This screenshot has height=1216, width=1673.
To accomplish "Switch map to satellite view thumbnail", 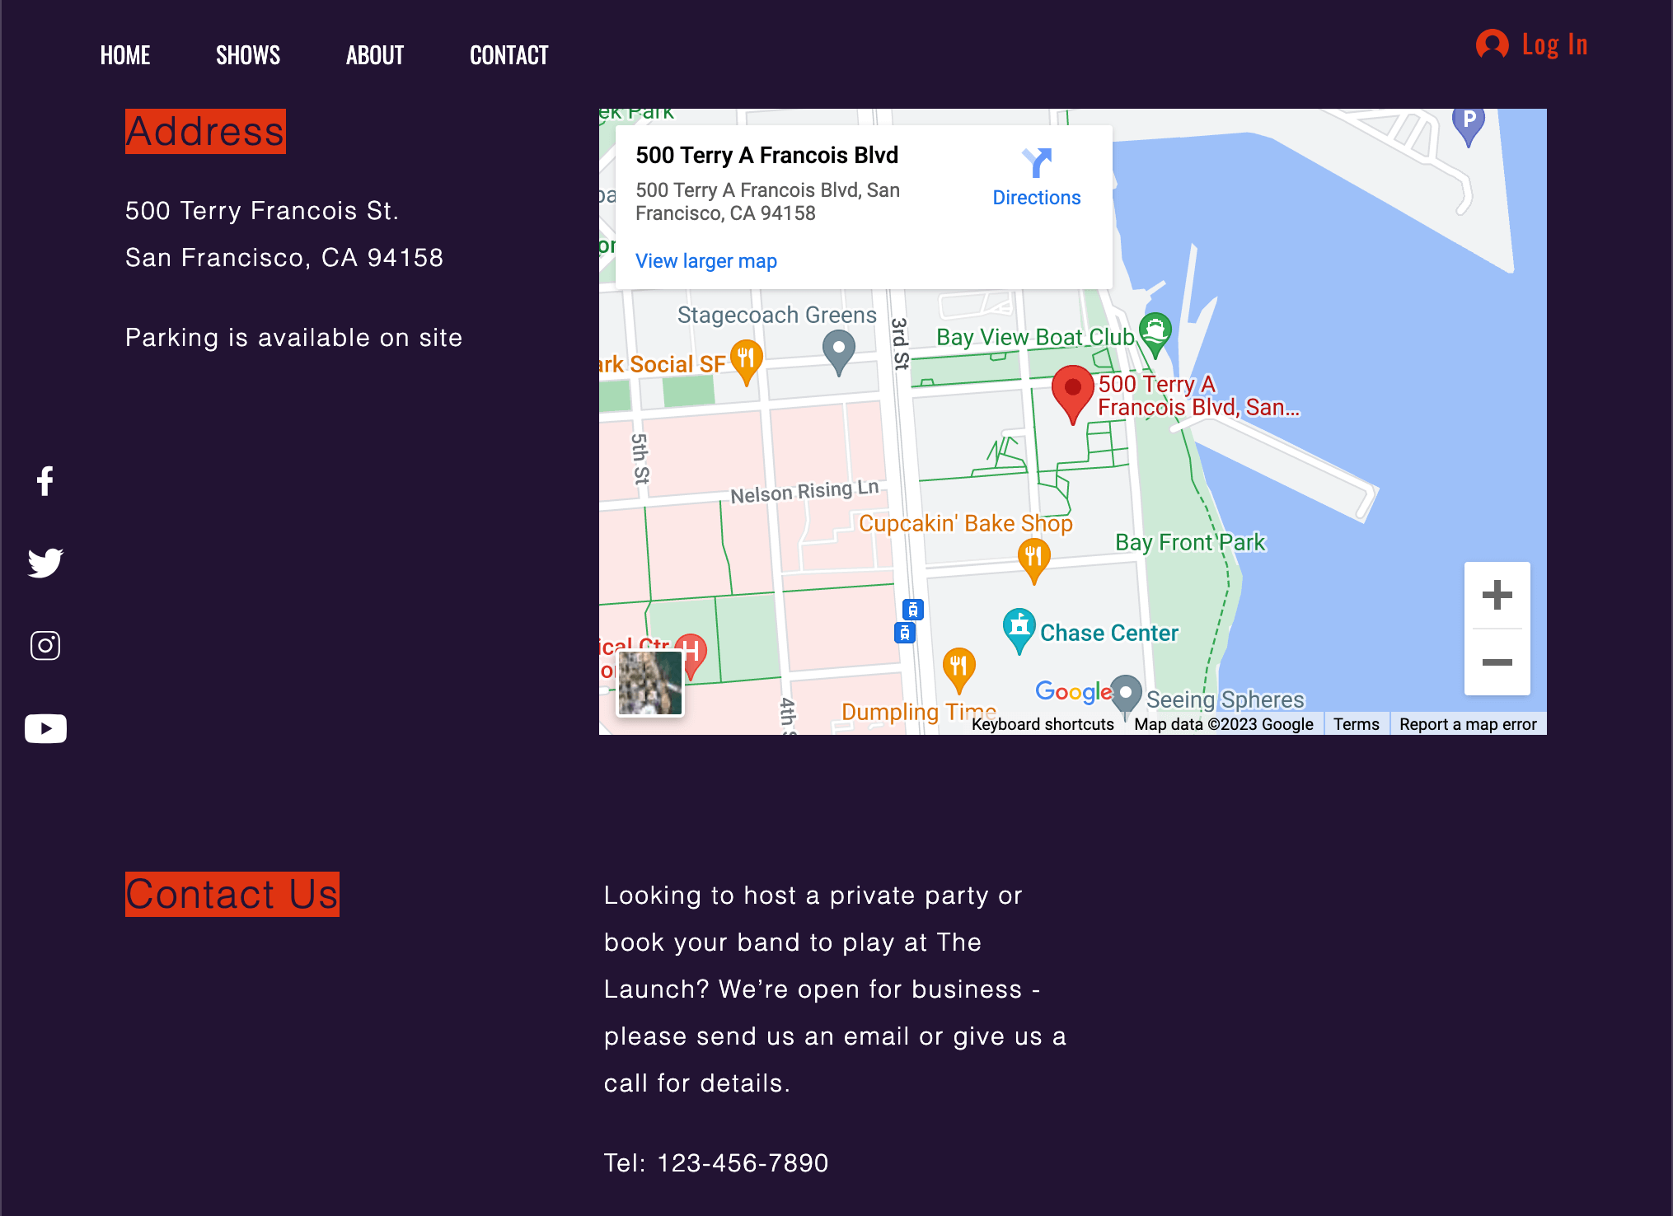I will coord(650,685).
